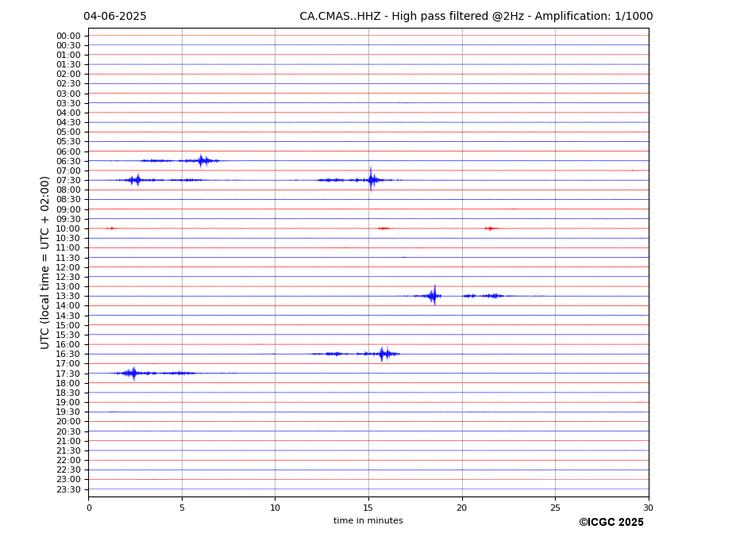Click the red blip on 10:00 trace near minute 1

coord(111,228)
